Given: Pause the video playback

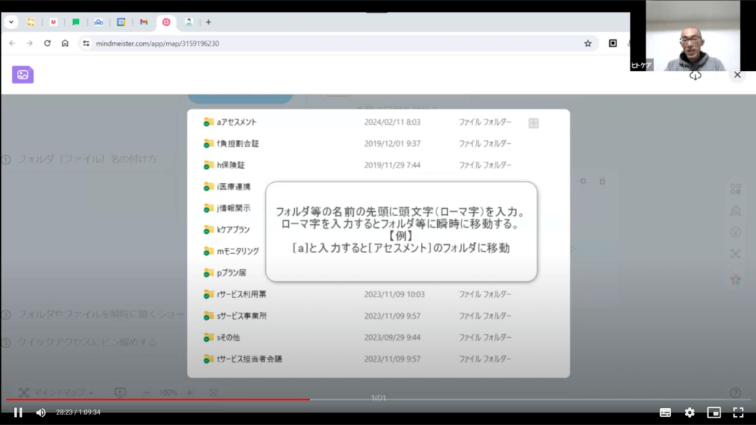Looking at the screenshot, I should pos(18,412).
